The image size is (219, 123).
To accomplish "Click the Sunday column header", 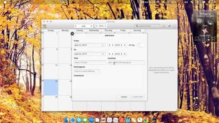I will (x=51, y=30).
